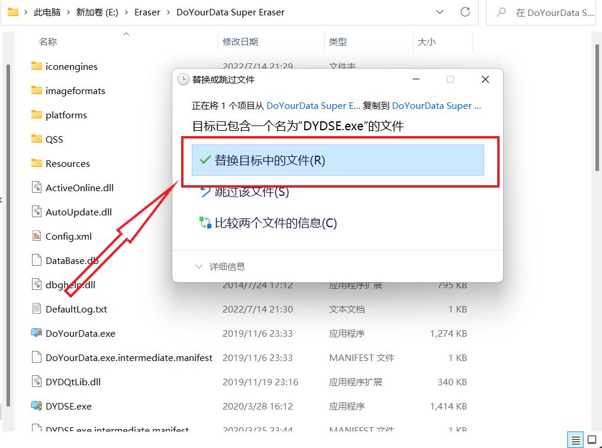Go to 此电脑 in breadcrumb
The height and width of the screenshot is (448, 602).
click(47, 12)
